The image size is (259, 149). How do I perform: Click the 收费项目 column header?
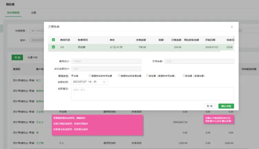point(83,40)
